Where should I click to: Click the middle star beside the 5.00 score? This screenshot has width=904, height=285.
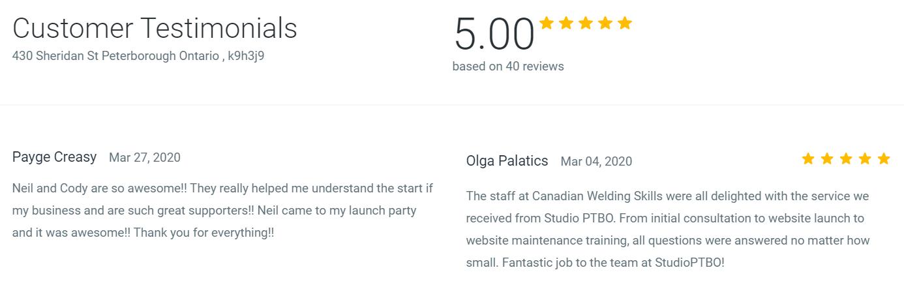[586, 23]
